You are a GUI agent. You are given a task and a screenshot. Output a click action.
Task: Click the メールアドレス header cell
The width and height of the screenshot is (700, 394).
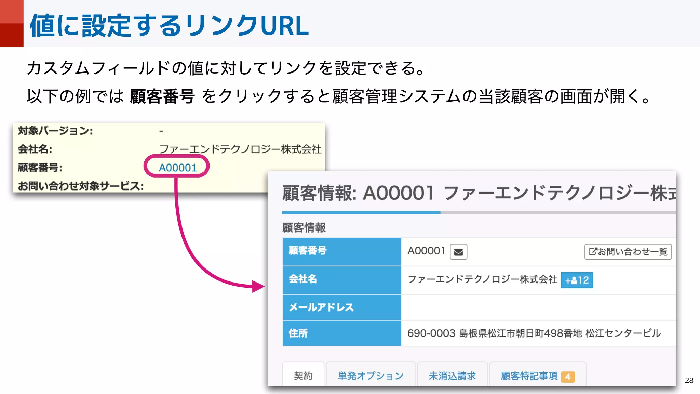342,307
